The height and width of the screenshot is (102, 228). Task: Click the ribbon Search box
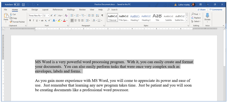(x=113, y=9)
